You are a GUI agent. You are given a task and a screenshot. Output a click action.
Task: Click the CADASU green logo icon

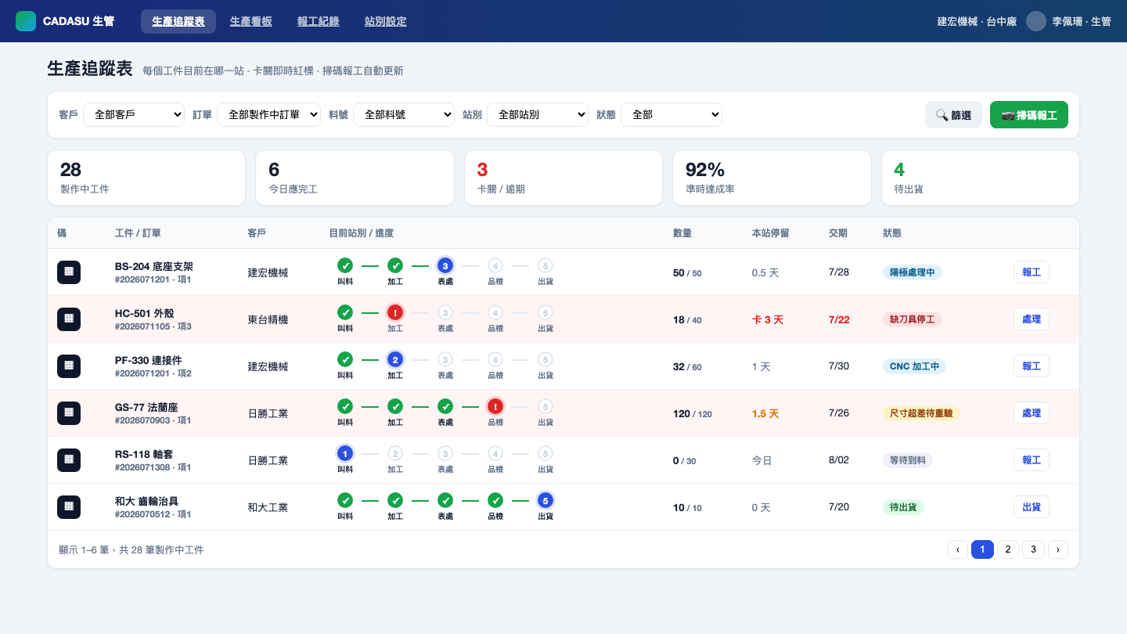pos(26,21)
